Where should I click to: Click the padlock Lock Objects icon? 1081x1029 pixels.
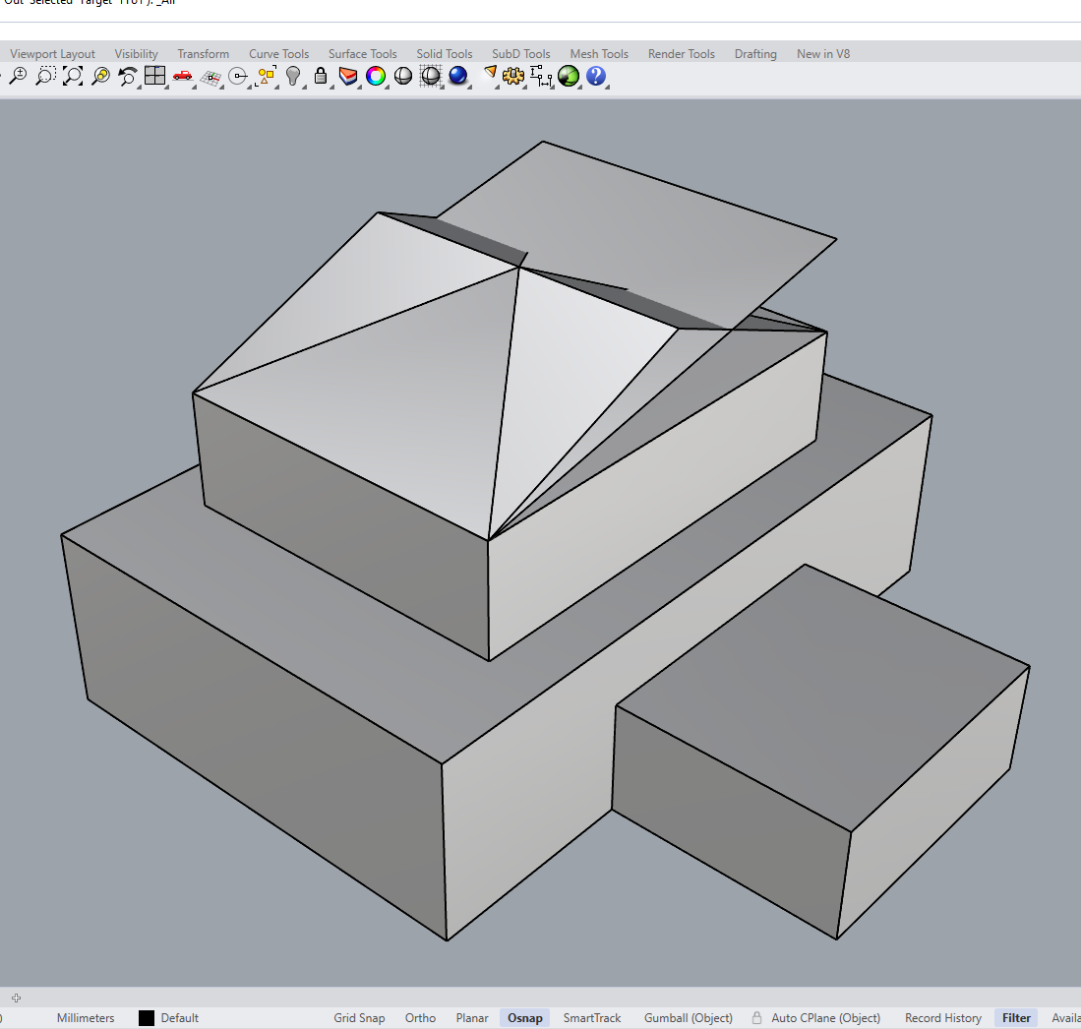coord(320,76)
